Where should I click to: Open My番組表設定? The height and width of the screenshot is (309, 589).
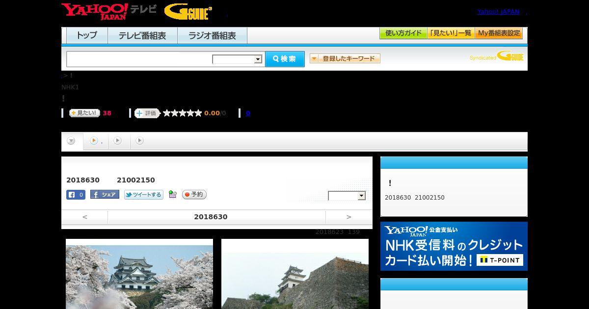pyautogui.click(x=499, y=33)
